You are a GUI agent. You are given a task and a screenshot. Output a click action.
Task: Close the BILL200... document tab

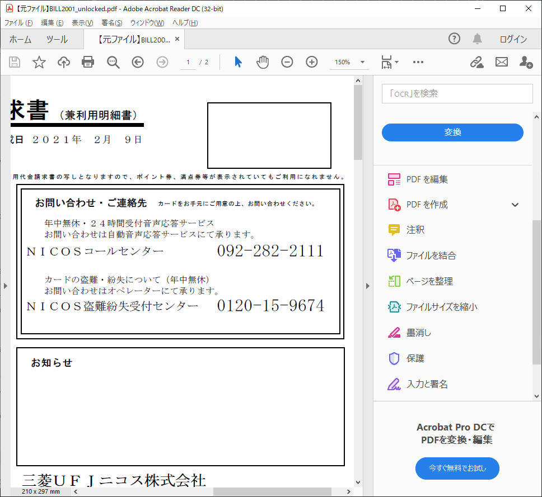pos(177,39)
